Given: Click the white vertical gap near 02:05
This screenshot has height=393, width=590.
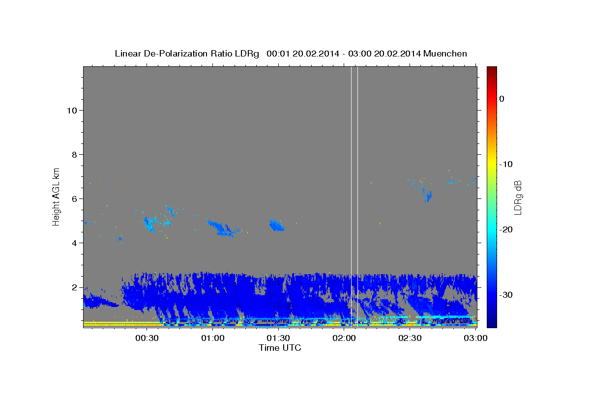Looking at the screenshot, I should coord(354,196).
